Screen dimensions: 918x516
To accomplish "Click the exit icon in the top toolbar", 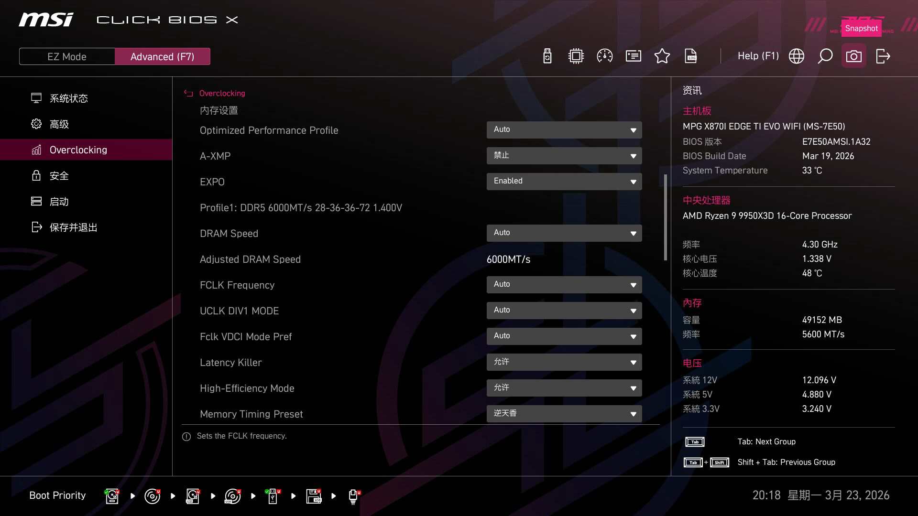I will (883, 56).
